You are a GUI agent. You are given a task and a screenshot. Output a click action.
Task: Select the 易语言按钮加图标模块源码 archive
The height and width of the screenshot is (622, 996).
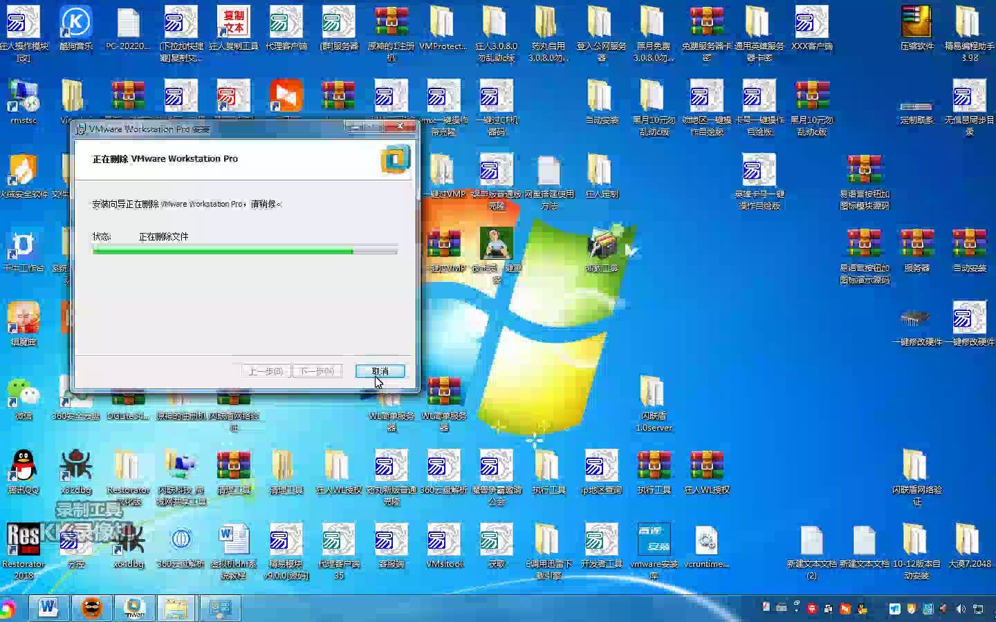point(864,182)
